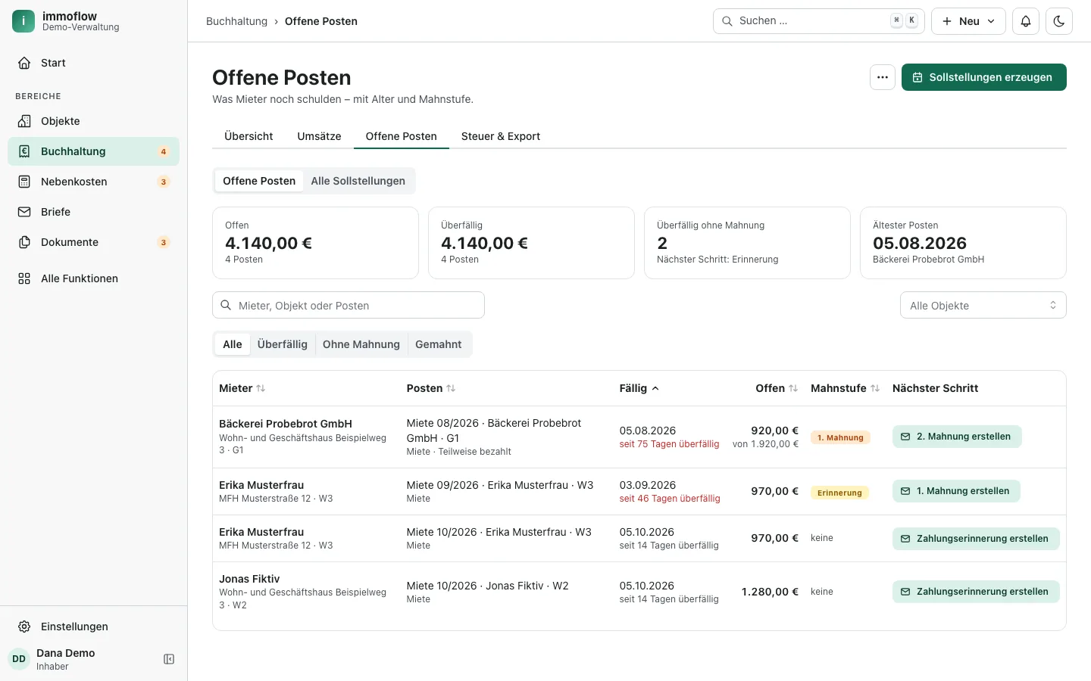Click Sollstellungen erzeugen button
1091x681 pixels.
pyautogui.click(x=984, y=77)
